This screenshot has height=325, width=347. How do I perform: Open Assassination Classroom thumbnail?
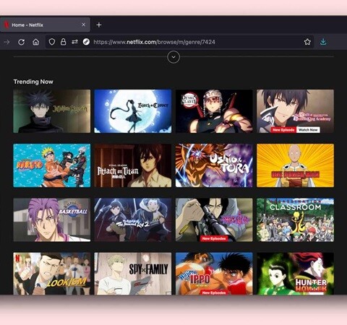click(x=295, y=220)
